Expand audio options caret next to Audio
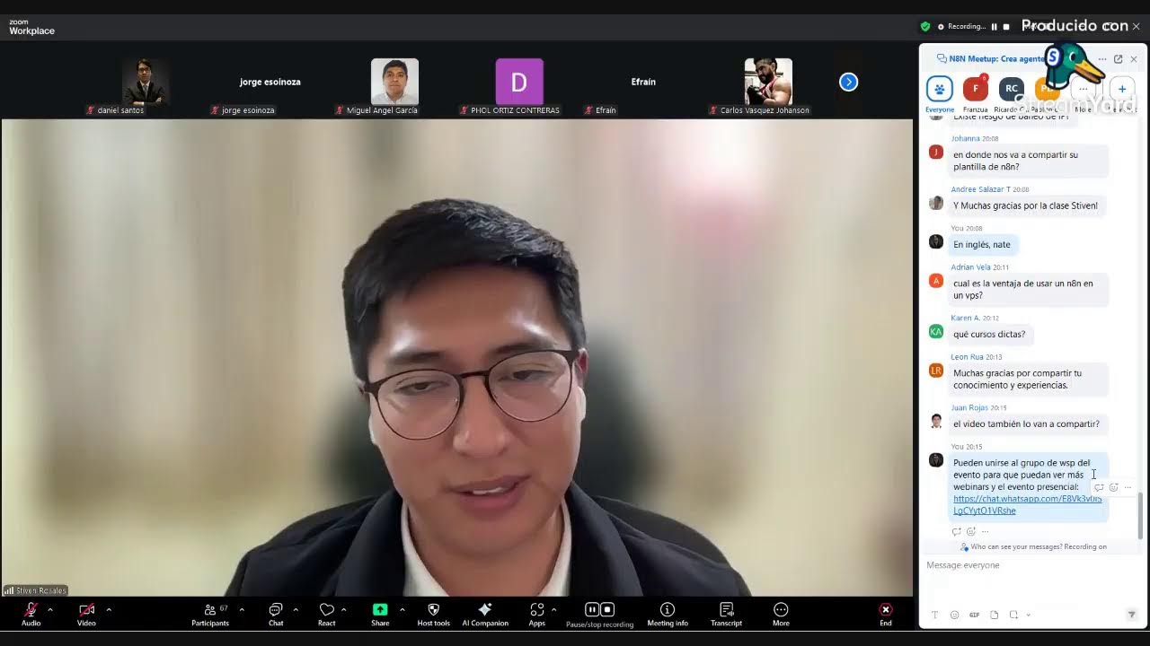This screenshot has width=1150, height=646. tap(49, 609)
